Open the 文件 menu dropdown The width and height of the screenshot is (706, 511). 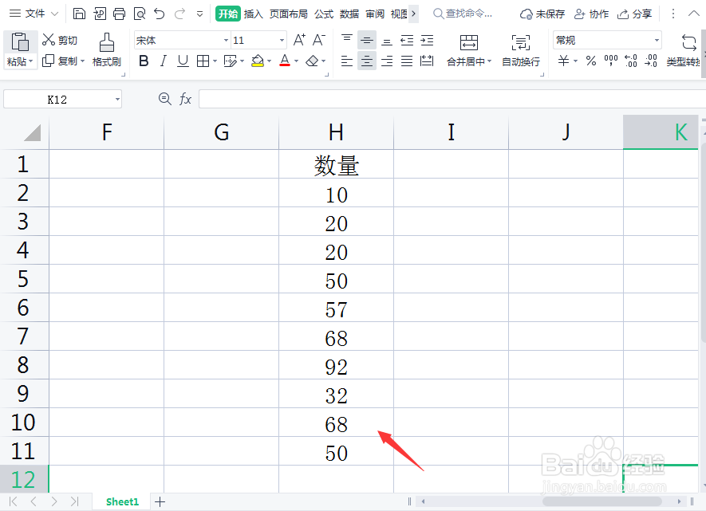pos(34,14)
